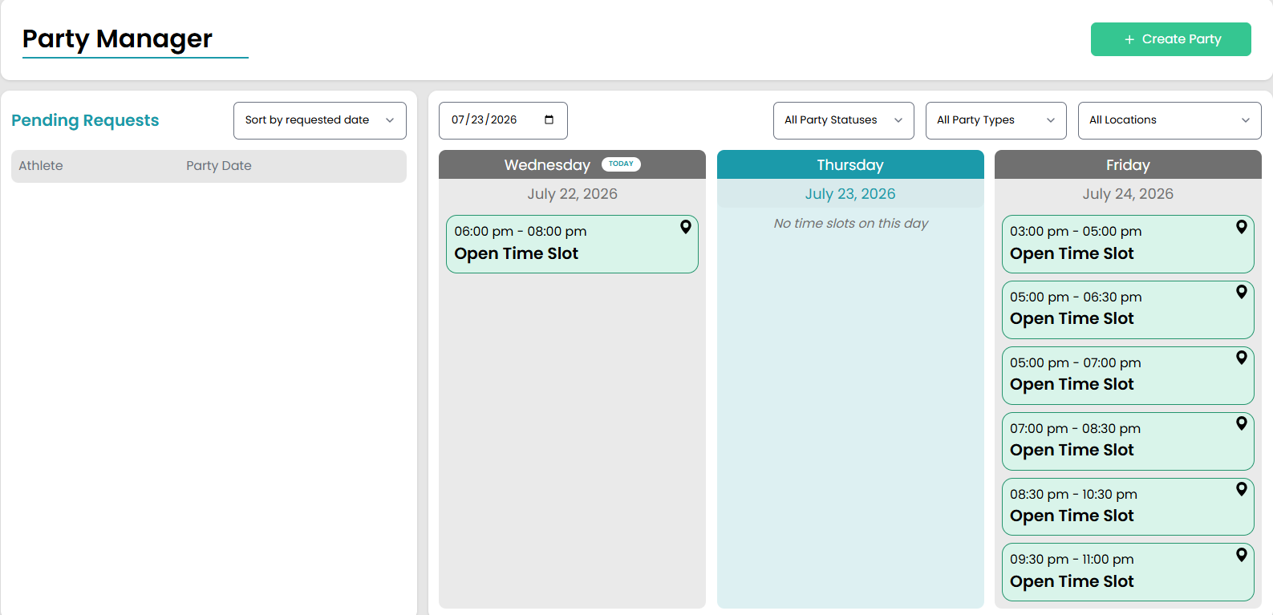Click the Create Party button
1273x615 pixels.
(1171, 39)
